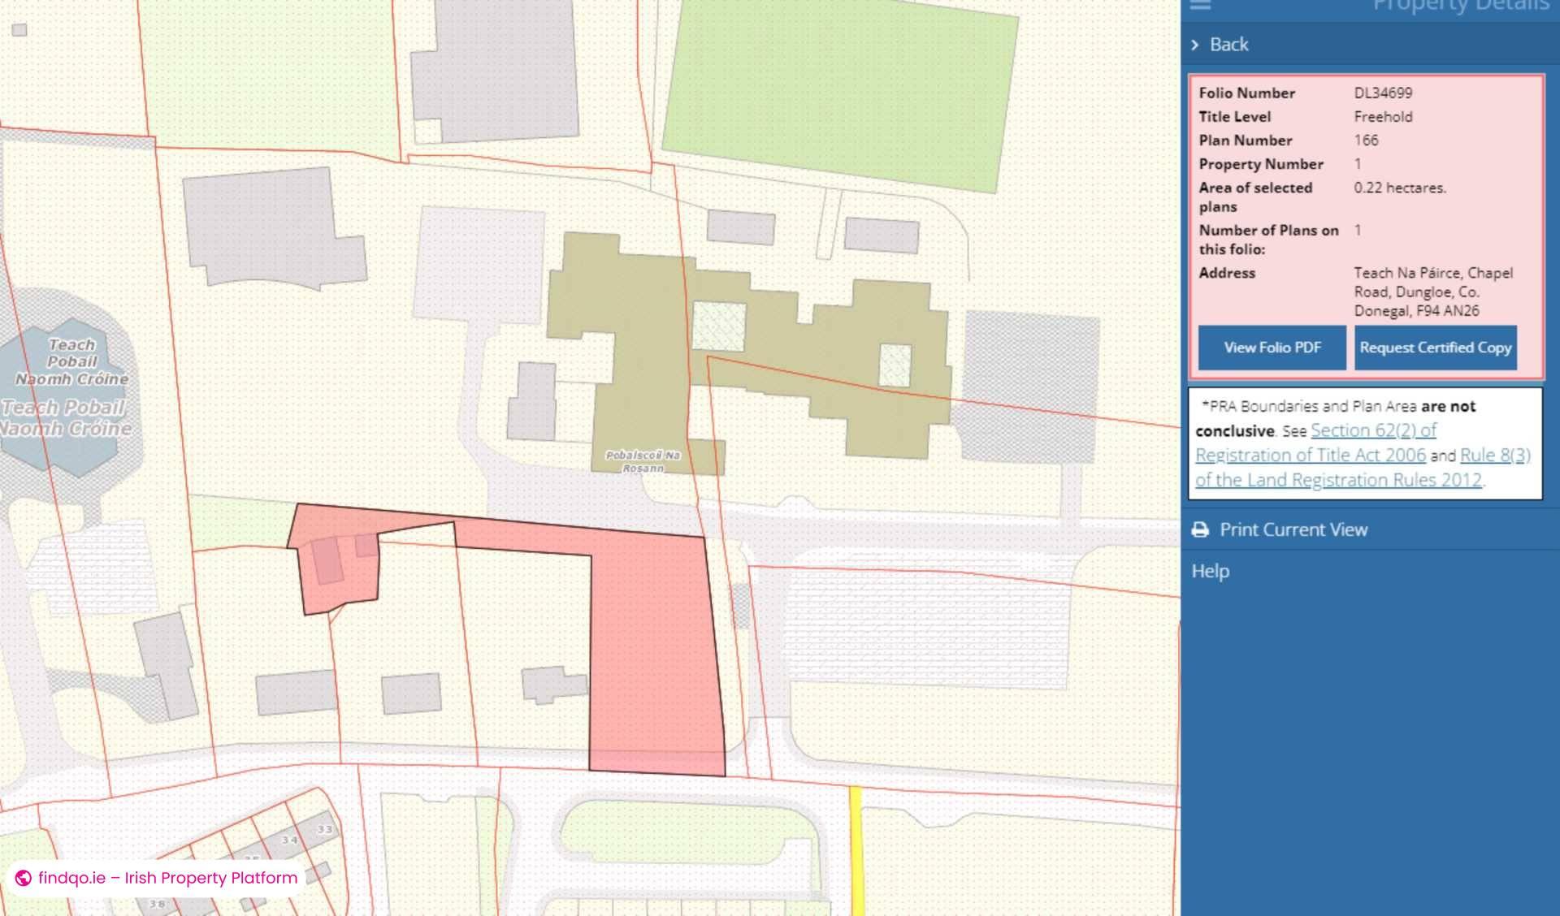Open Section 62(2) Registration of Title Act link
The width and height of the screenshot is (1560, 916).
(1372, 430)
